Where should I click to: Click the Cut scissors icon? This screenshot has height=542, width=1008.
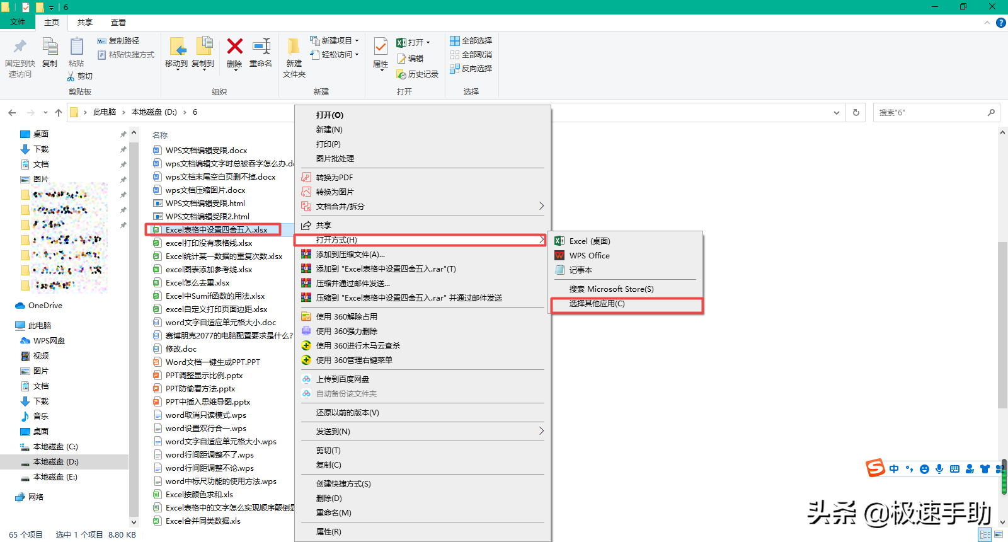71,76
